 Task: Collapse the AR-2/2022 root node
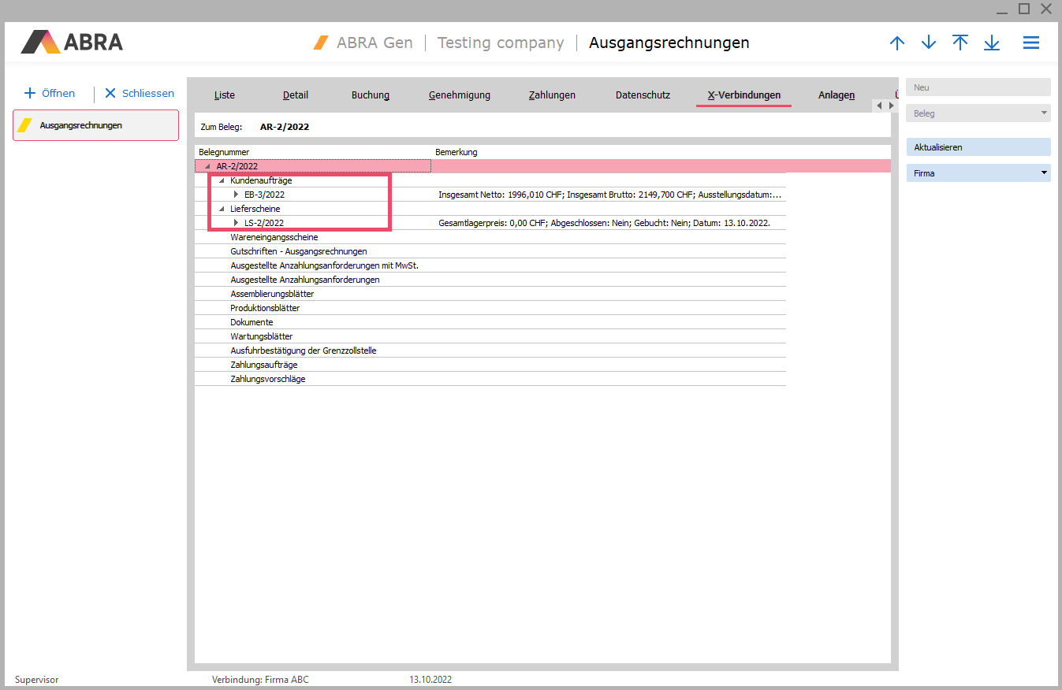[x=207, y=166]
